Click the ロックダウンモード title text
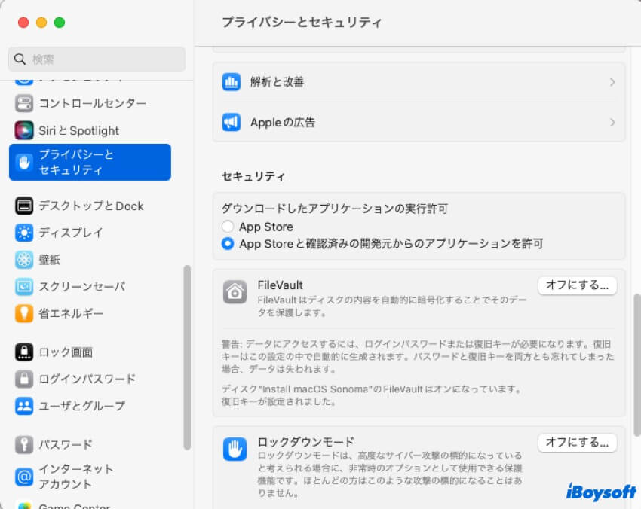This screenshot has height=509, width=641. point(305,442)
